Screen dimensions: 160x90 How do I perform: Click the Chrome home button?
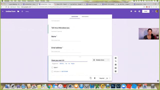(8, 7)
